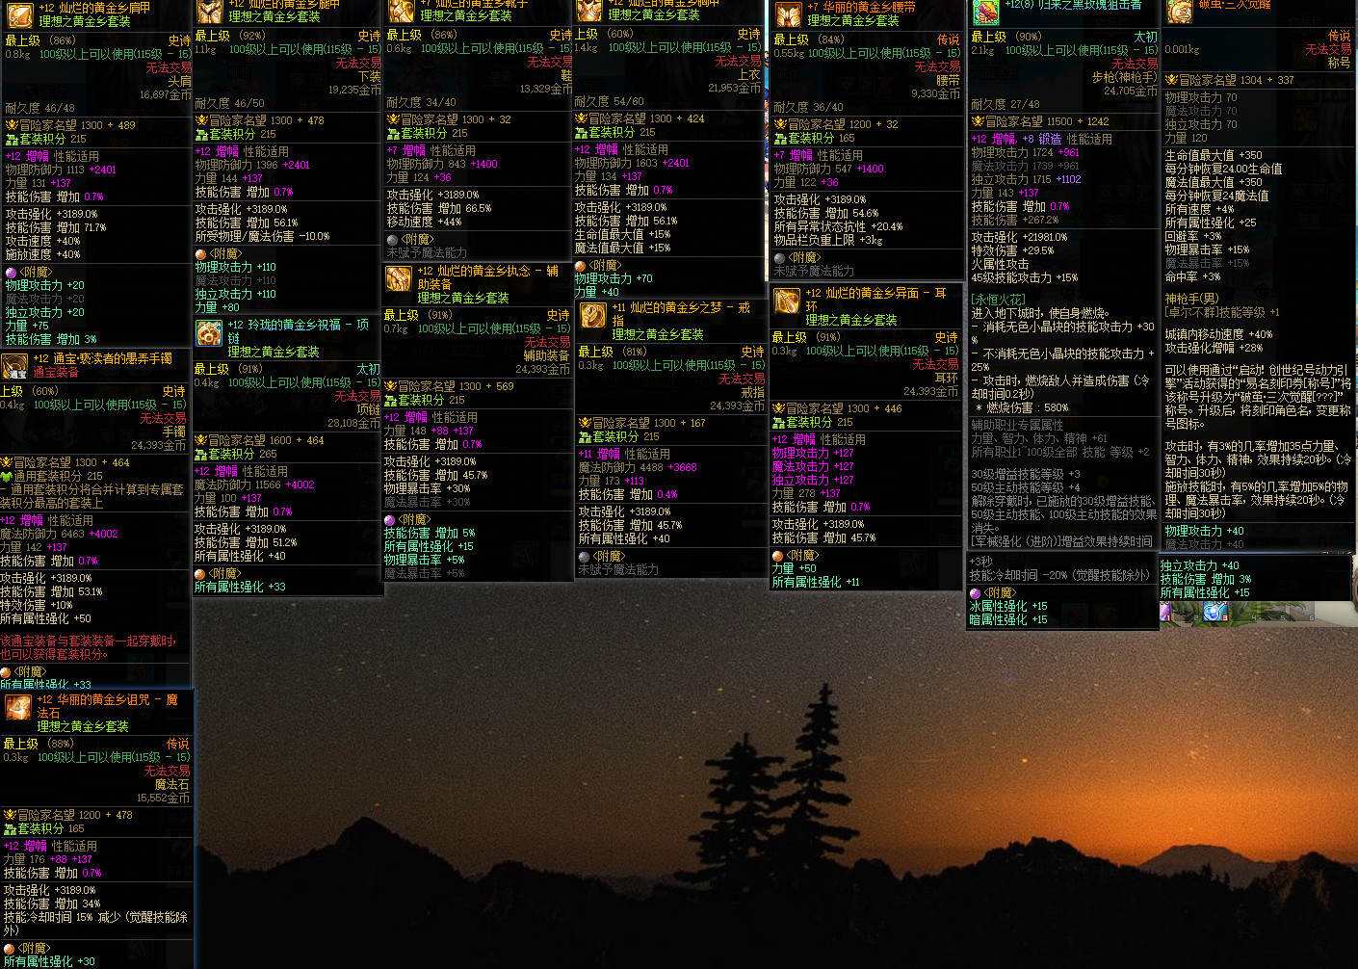Click the [永恒火花] skill heading text
Screen dimensions: 1358x969
[999, 300]
